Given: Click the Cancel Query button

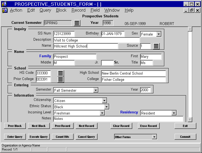Looking at the screenshot, I should 86,137.
